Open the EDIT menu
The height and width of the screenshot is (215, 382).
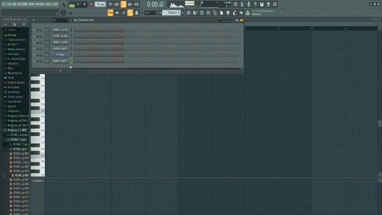point(9,4)
